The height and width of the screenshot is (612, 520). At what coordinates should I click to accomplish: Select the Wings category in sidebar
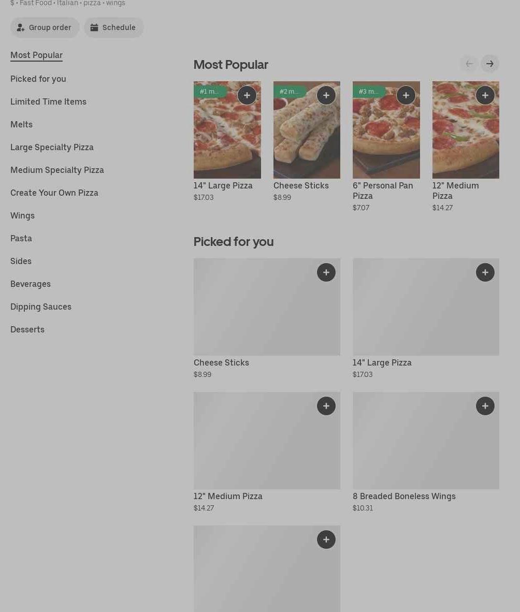pos(22,215)
